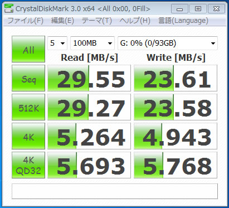Click the 4K read value 5.264

coord(89,136)
